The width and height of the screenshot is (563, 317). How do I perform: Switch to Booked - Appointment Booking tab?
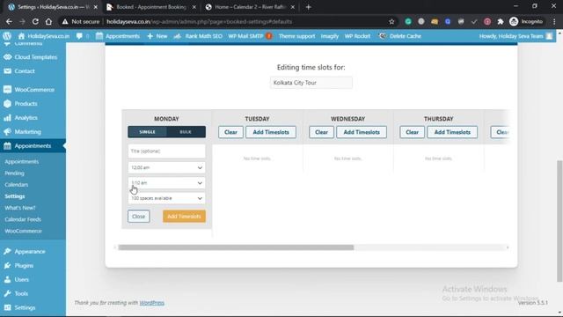[151, 7]
